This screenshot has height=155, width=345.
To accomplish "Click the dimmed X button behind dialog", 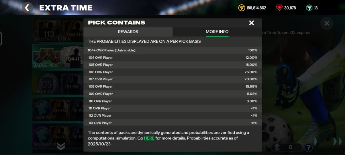I will 327,23.
